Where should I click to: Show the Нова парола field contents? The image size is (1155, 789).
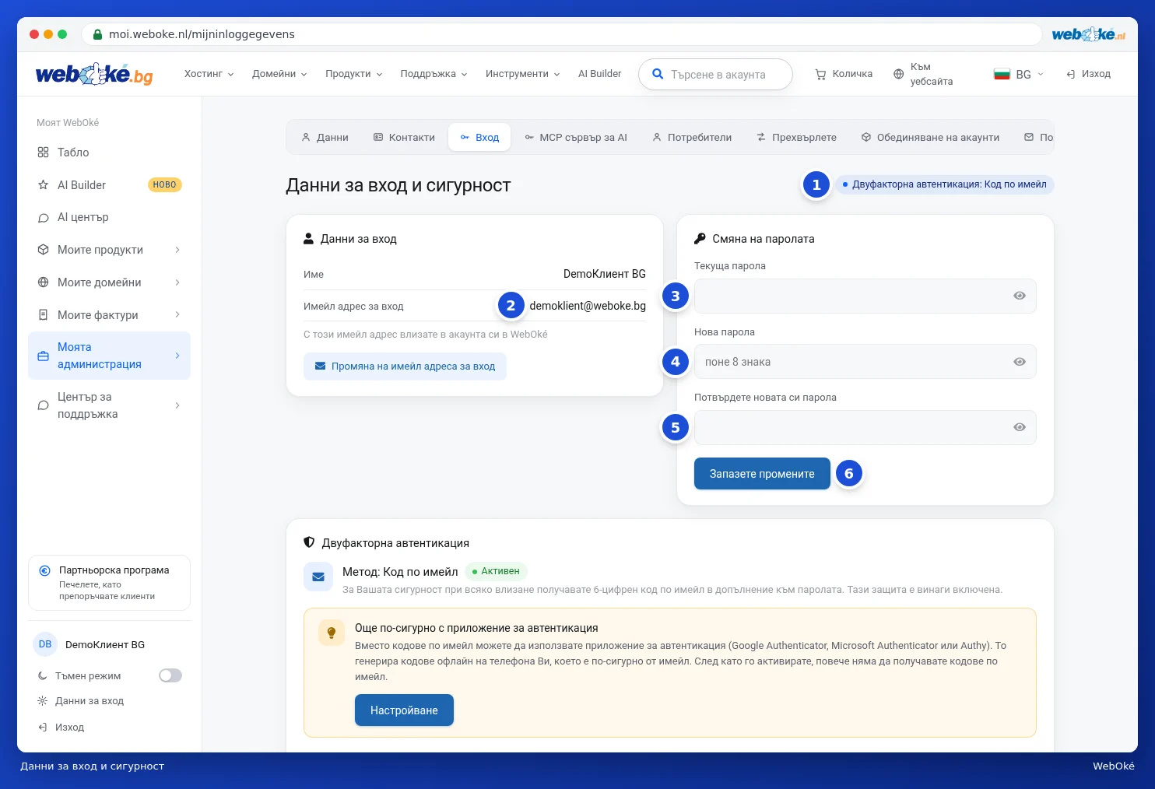pos(1020,362)
